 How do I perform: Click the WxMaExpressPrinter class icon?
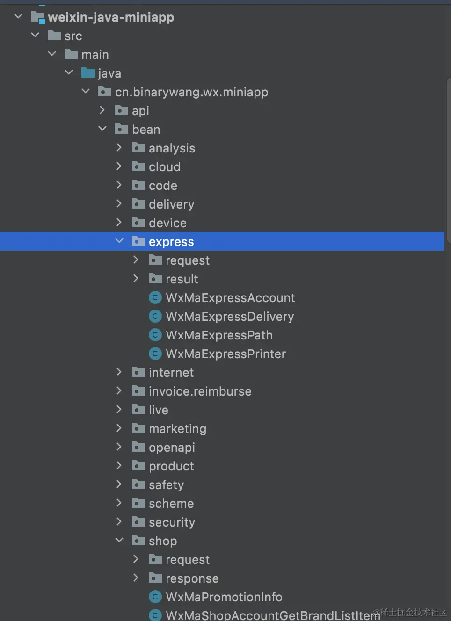[155, 354]
